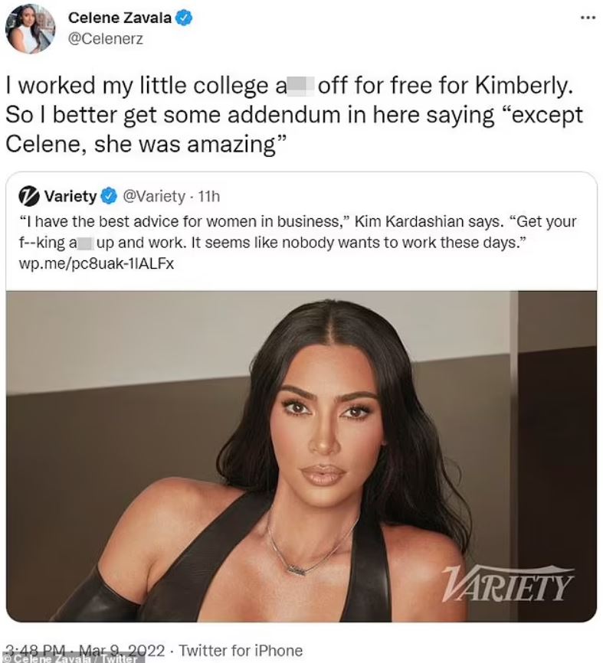Click Celene Zavala's profile avatar
Viewport: 603px width, 663px height.
pyautogui.click(x=30, y=29)
